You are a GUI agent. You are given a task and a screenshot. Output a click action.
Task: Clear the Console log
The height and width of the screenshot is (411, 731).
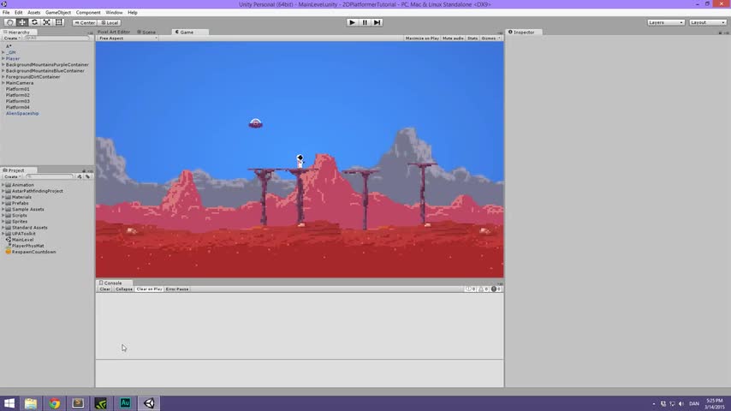click(x=105, y=289)
